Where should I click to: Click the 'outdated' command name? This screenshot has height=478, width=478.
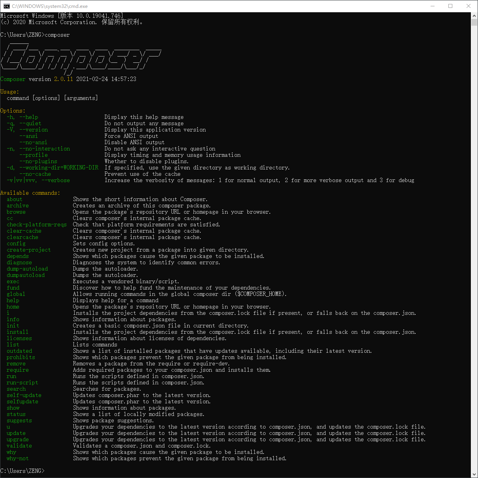(19, 351)
